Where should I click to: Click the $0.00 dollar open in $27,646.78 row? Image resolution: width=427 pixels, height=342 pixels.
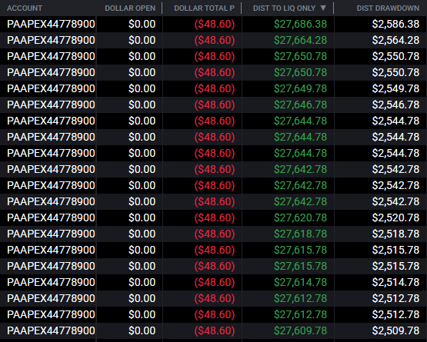[x=142, y=105]
